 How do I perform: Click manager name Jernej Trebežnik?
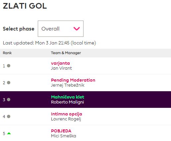(68, 85)
